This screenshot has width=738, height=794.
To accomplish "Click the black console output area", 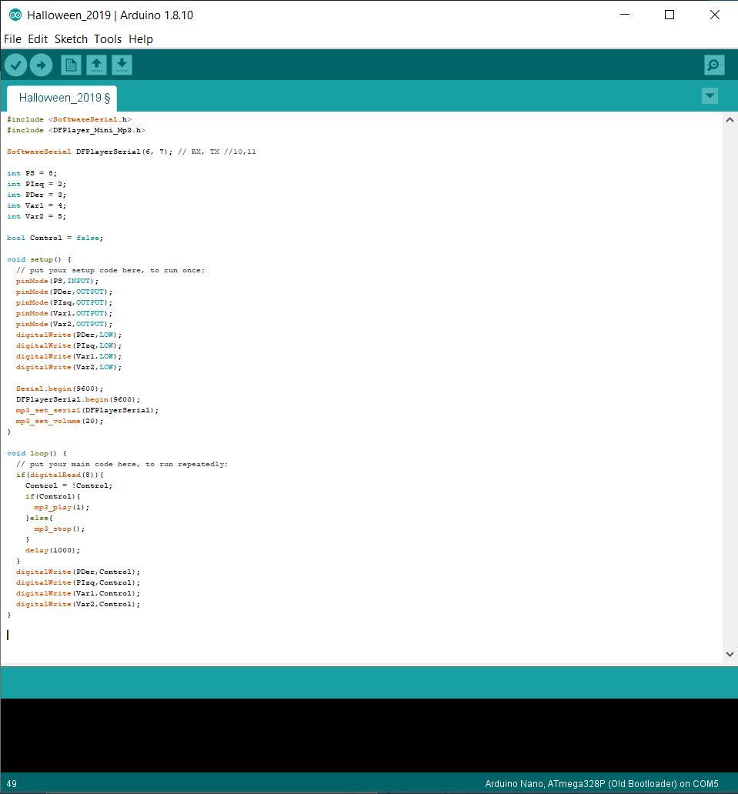I will point(369,735).
